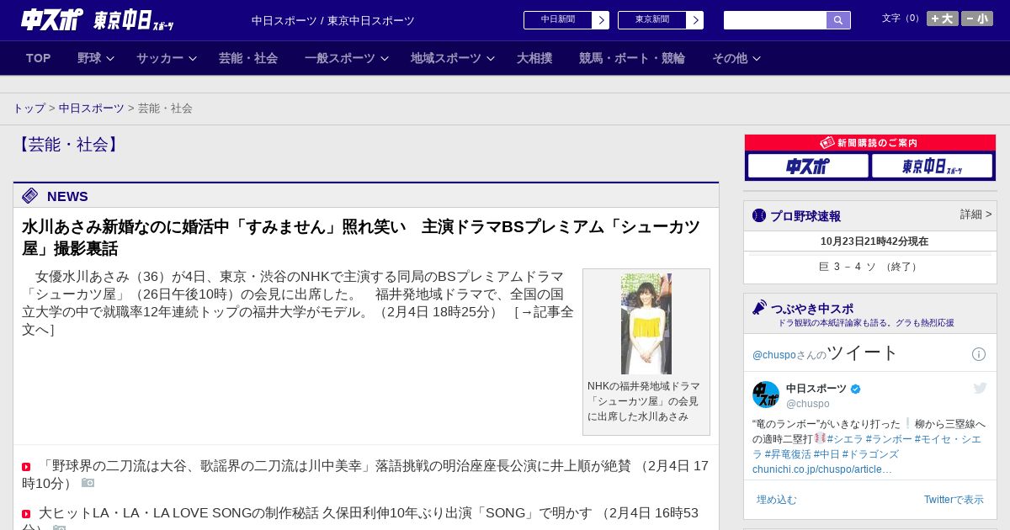The height and width of the screenshot is (530, 1010).
Task: Open the #シエラ hashtag
Action: point(845,439)
